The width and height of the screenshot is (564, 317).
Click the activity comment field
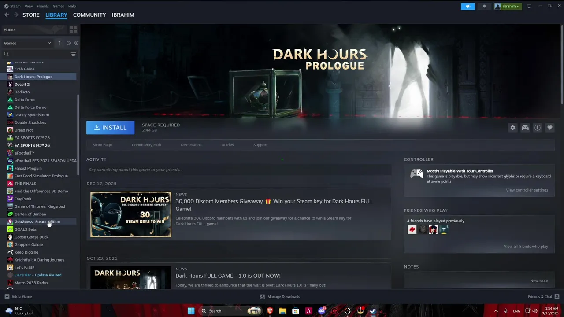tap(239, 170)
